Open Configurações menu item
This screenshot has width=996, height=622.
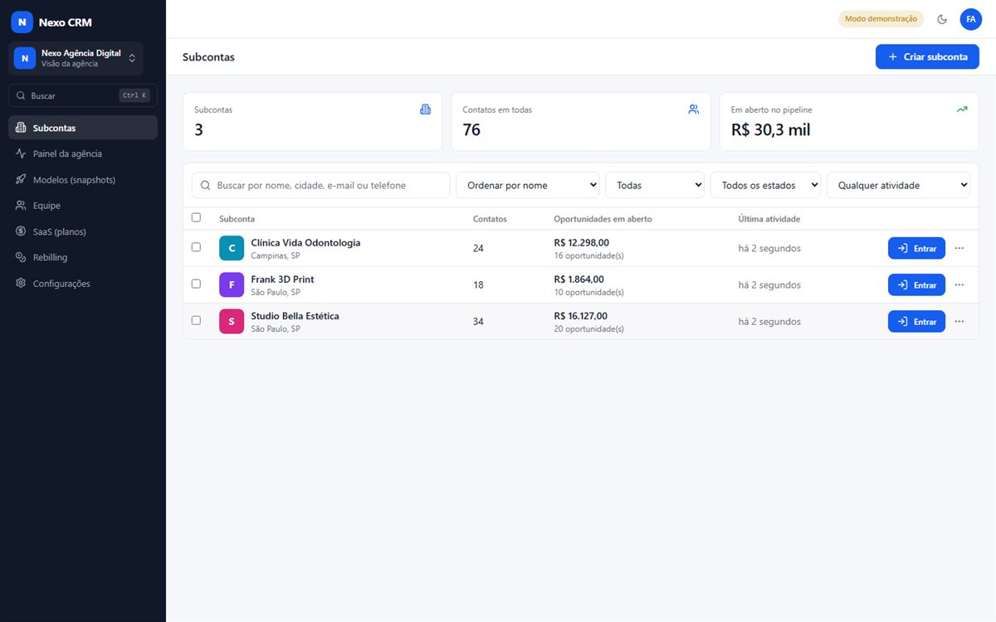pyautogui.click(x=83, y=284)
